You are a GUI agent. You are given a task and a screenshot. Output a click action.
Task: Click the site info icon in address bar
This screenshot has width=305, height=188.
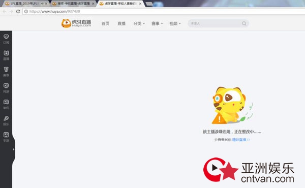click(x=26, y=12)
